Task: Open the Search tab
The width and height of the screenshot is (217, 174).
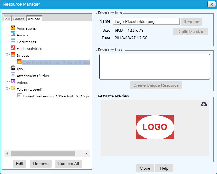Action: coord(19,19)
